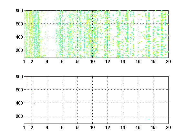Click the empty white gap near x=4.5 in the top plot
186x139 pixels.
click(x=51, y=34)
